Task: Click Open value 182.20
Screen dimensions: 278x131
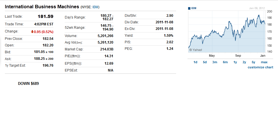Action: point(48,45)
